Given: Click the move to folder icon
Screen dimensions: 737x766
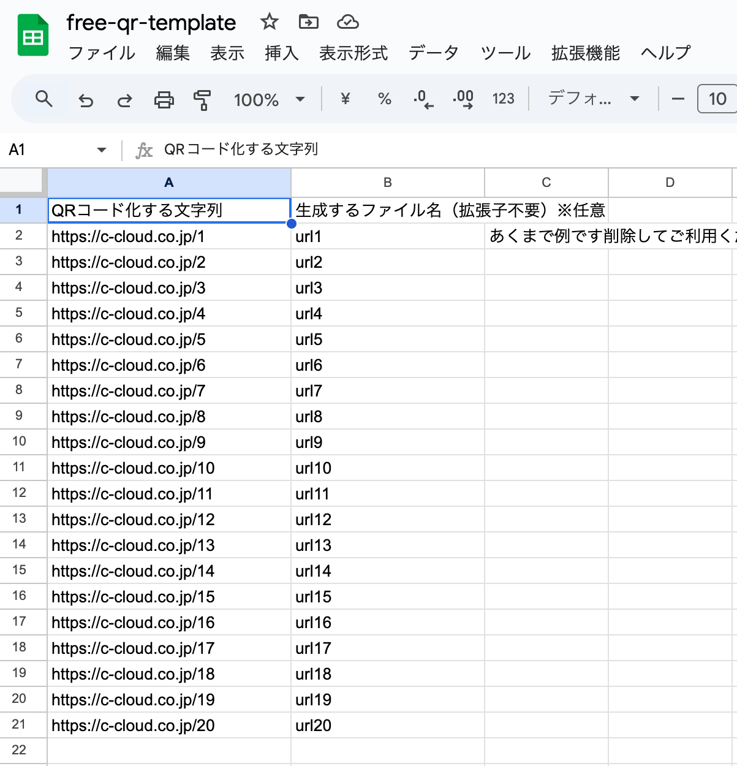Looking at the screenshot, I should (x=308, y=23).
